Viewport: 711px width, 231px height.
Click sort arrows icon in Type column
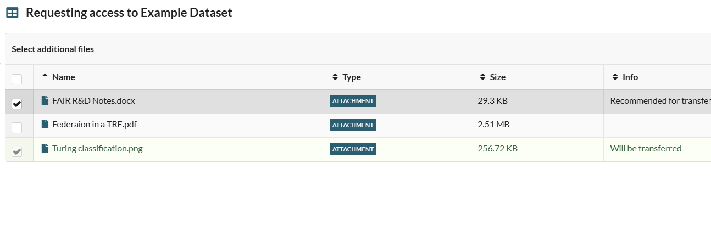tap(335, 77)
